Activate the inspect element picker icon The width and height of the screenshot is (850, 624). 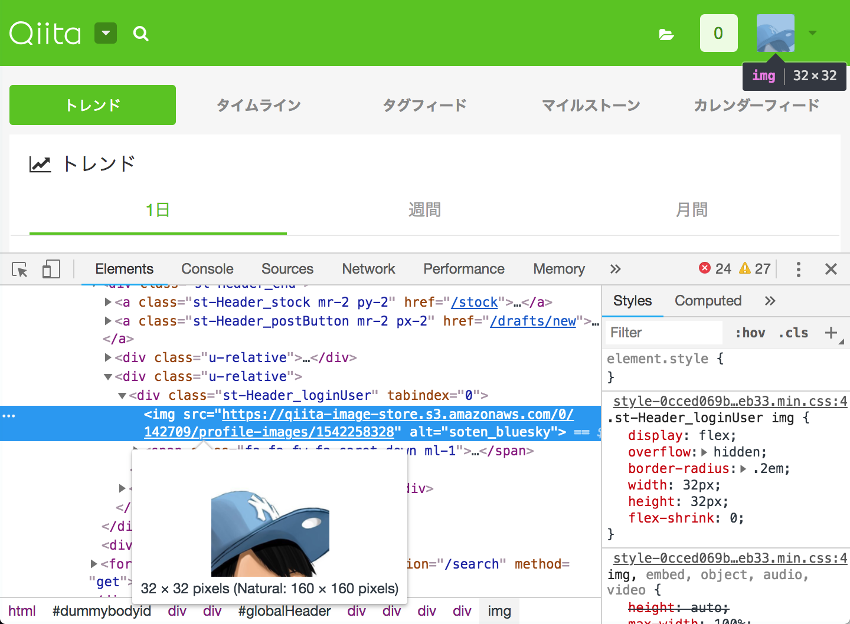(20, 270)
